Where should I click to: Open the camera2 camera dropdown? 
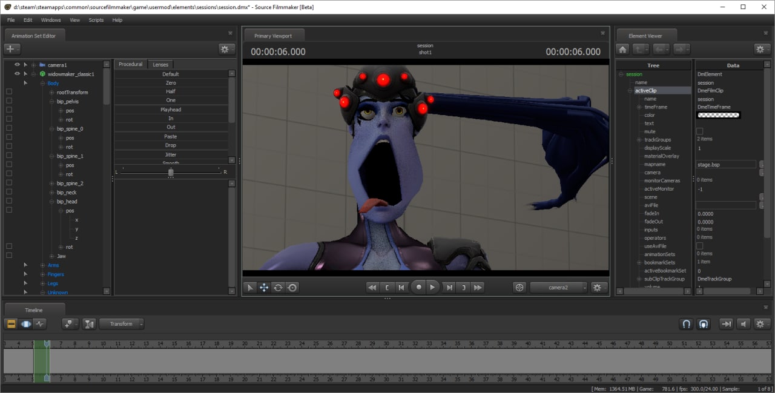pos(558,288)
